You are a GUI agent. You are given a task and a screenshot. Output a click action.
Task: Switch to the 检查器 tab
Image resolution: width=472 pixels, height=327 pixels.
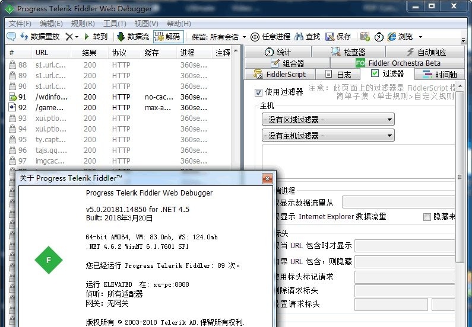point(349,52)
